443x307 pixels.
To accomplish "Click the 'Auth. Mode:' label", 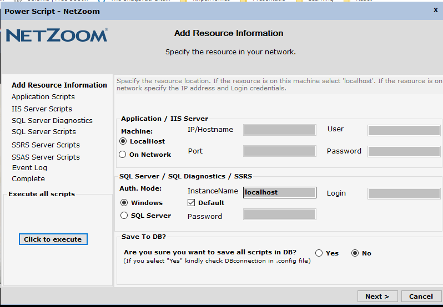I will pos(140,188).
